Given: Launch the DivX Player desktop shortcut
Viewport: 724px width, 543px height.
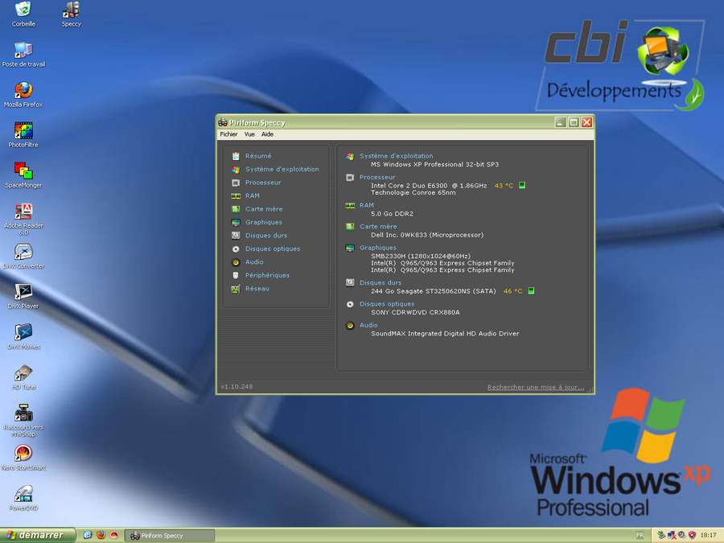Looking at the screenshot, I should click(23, 296).
